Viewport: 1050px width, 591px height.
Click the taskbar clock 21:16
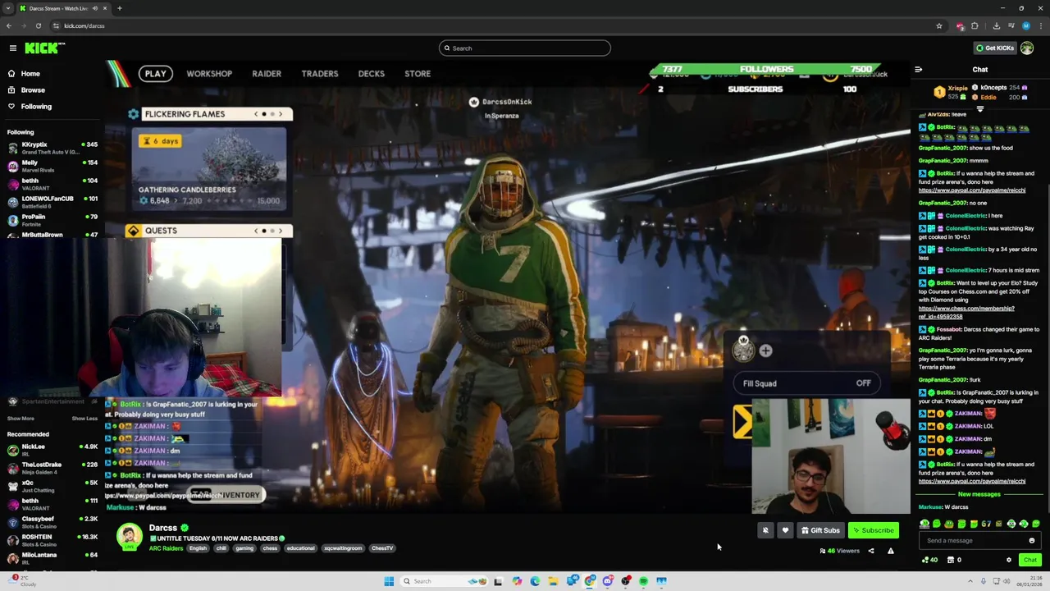[x=1030, y=581]
